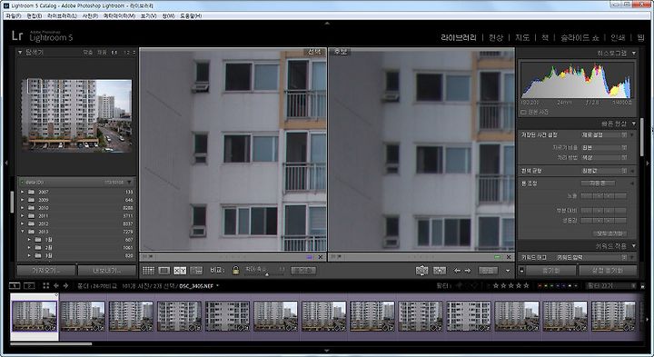Image resolution: width=654 pixels, height=357 pixels.
Task: Open the Edit menu
Action: 34,15
